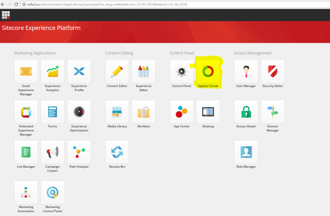Image resolution: width=330 pixels, height=216 pixels.
Task: Reload the page in browser
Action: 16,4
